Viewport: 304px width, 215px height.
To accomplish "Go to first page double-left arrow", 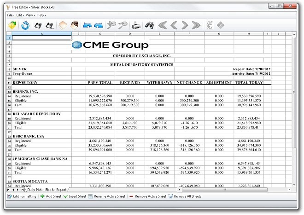I will tap(163, 25).
